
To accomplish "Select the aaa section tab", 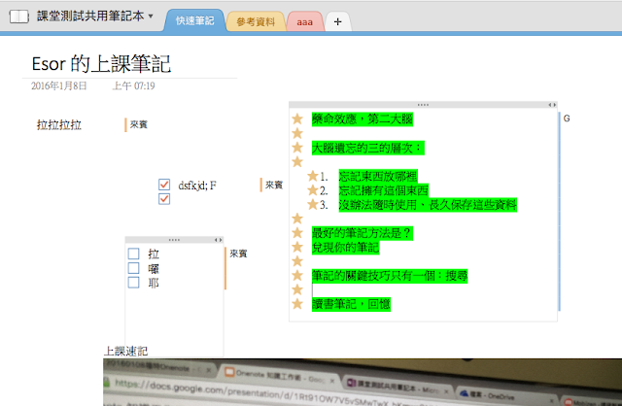I will 304,22.
